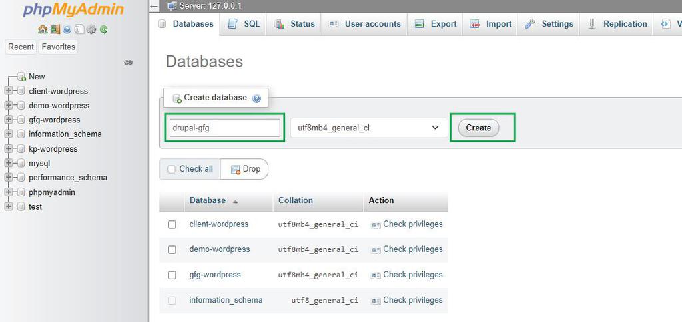Click the Create database help icon
This screenshot has height=322, width=682.
tap(256, 98)
